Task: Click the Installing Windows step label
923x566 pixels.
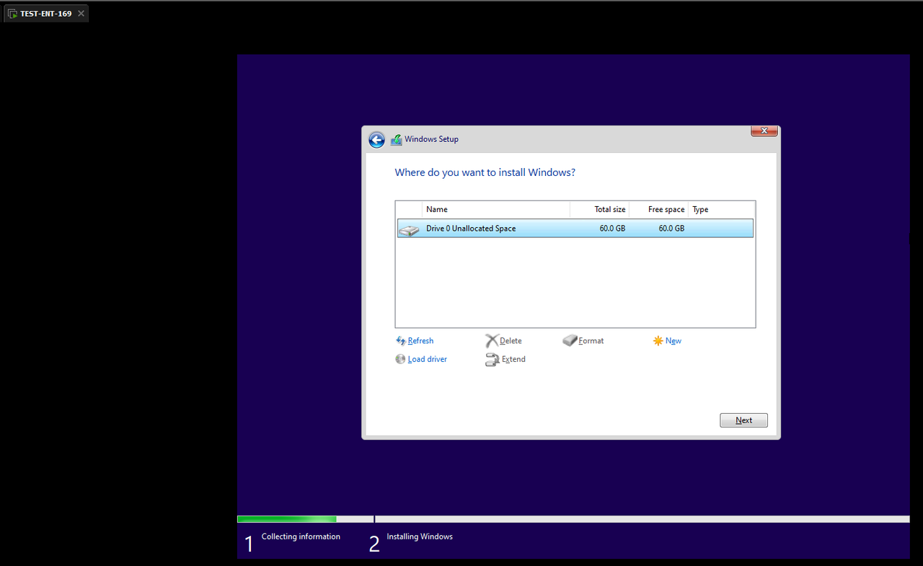Action: (420, 536)
